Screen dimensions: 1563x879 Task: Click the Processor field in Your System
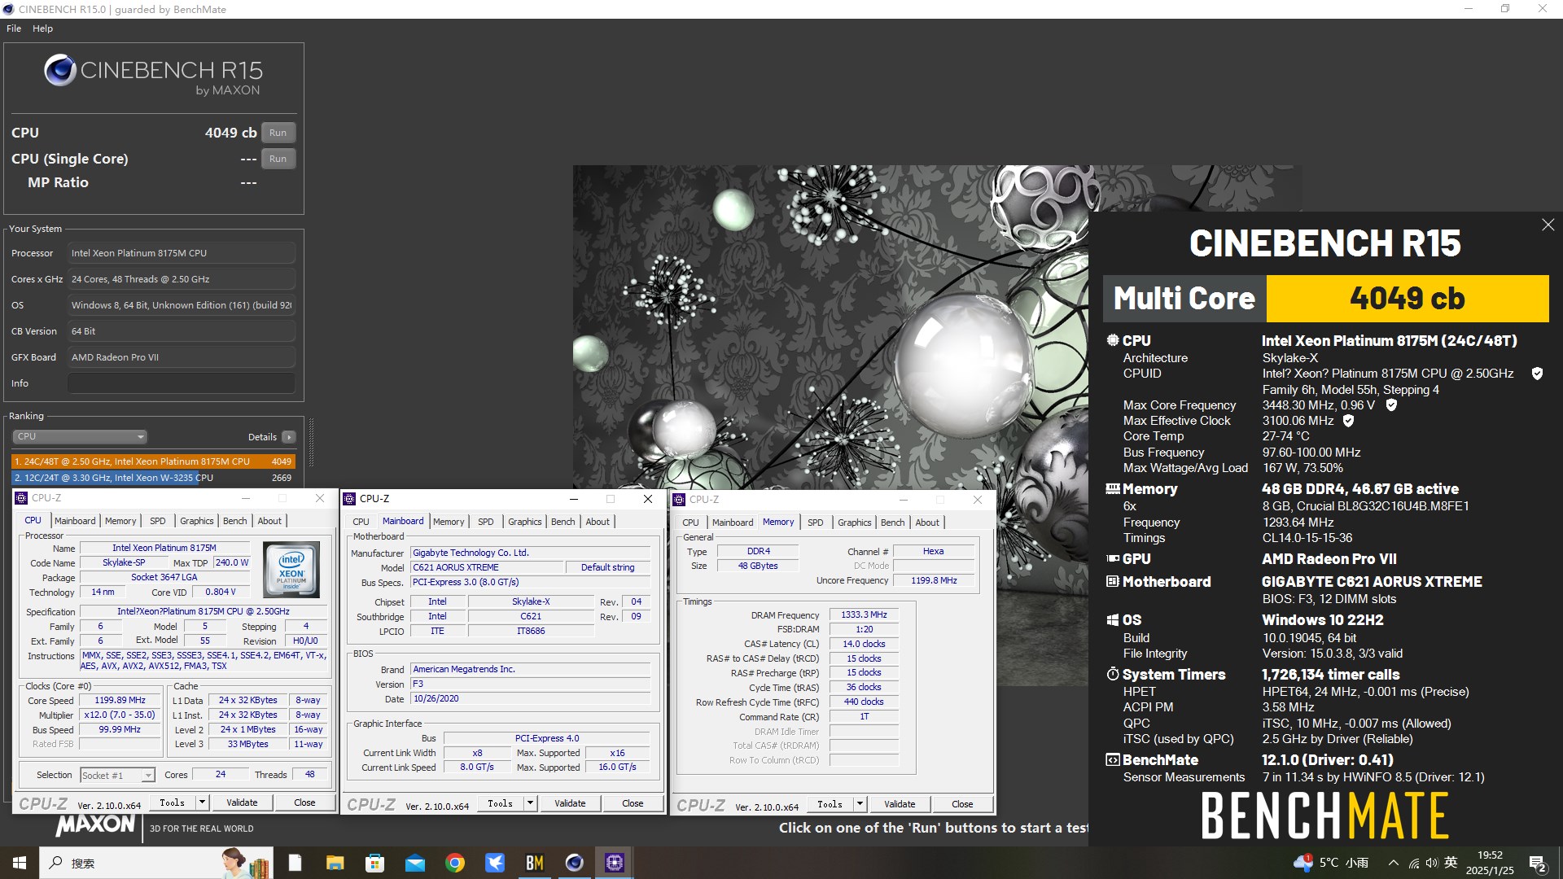[x=181, y=253]
